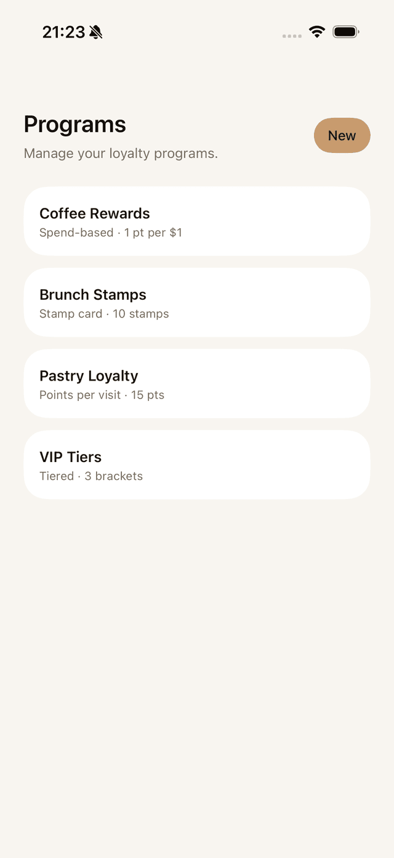Click the muted notification bell icon

click(97, 31)
